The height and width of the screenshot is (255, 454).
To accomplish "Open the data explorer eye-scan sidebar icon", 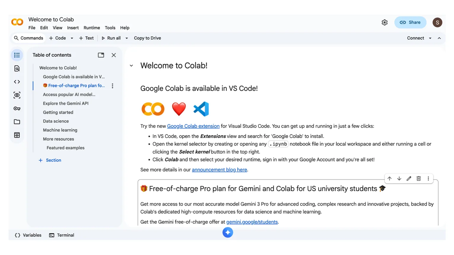I will 17,95.
